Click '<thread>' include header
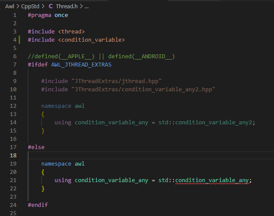274x216 pixels. click(x=71, y=32)
